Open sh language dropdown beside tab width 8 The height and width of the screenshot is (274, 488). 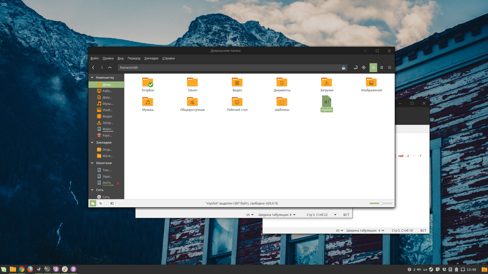click(250, 215)
